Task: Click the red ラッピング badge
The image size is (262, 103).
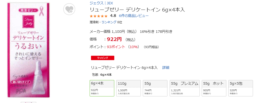Action: pos(102,58)
